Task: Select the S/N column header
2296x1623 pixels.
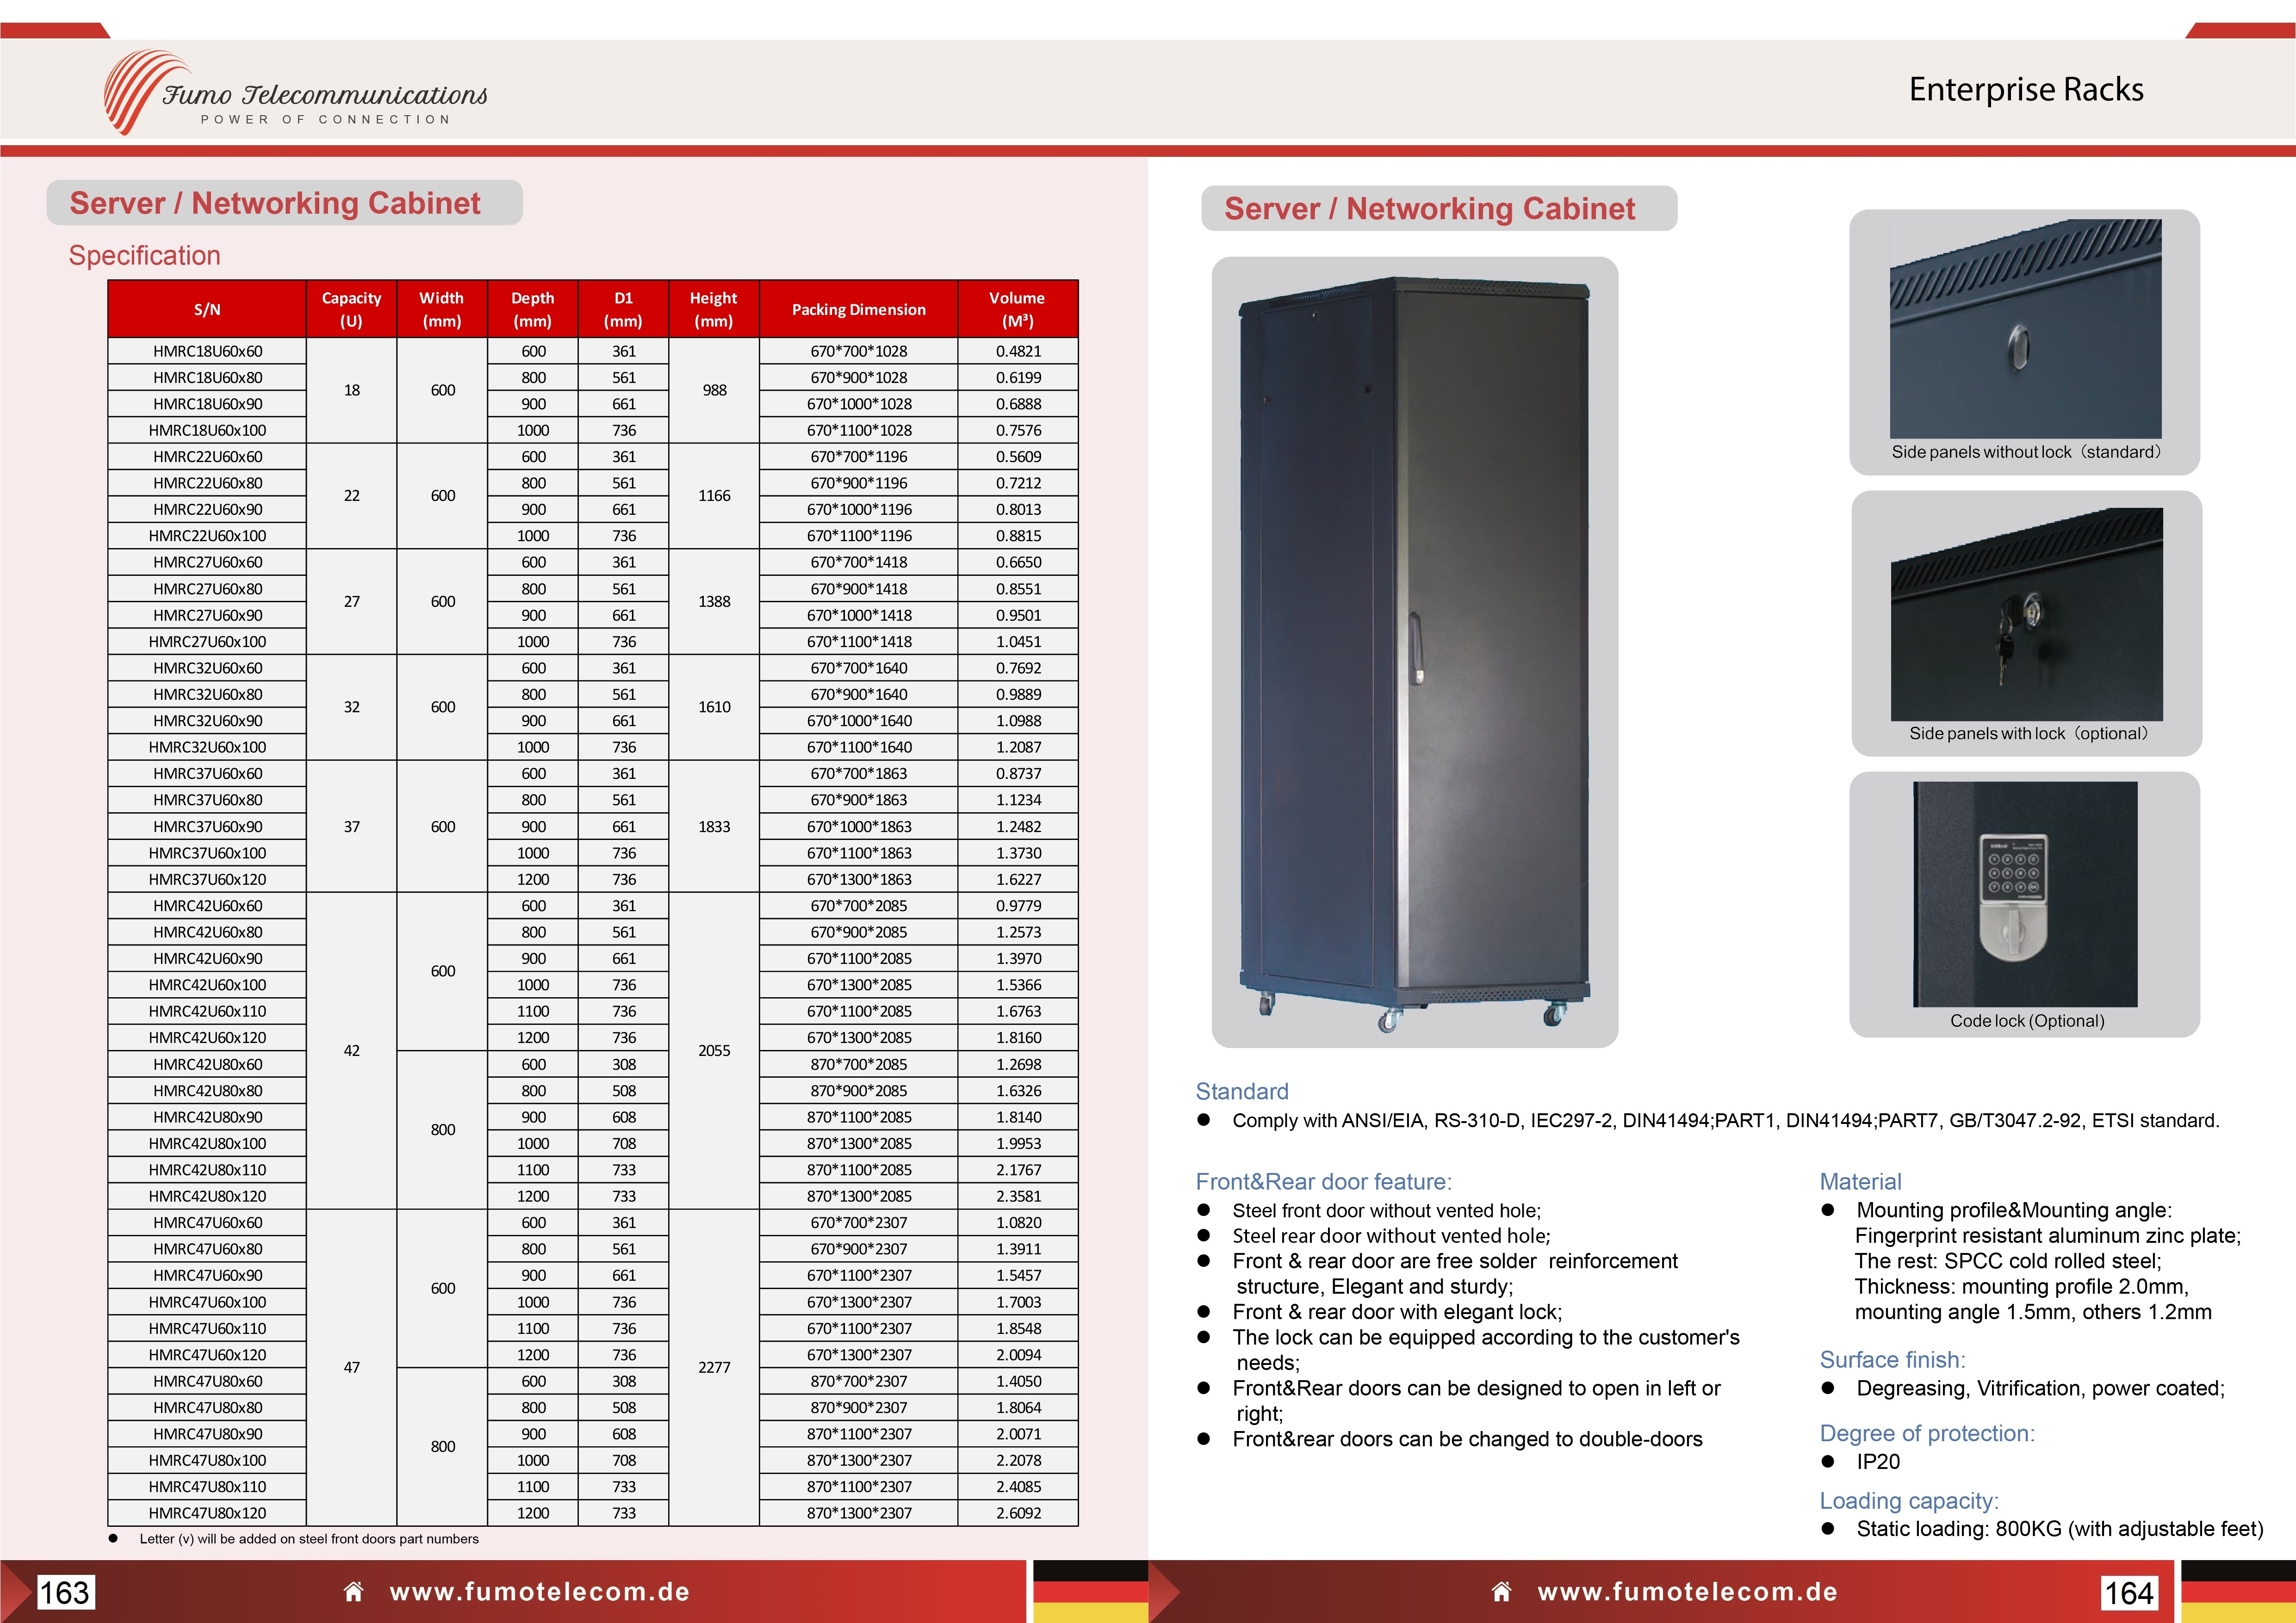Action: [207, 309]
